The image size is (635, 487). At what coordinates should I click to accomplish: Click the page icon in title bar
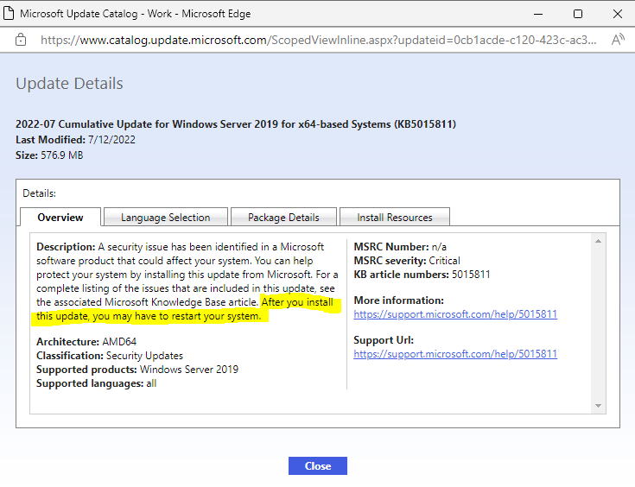point(9,13)
